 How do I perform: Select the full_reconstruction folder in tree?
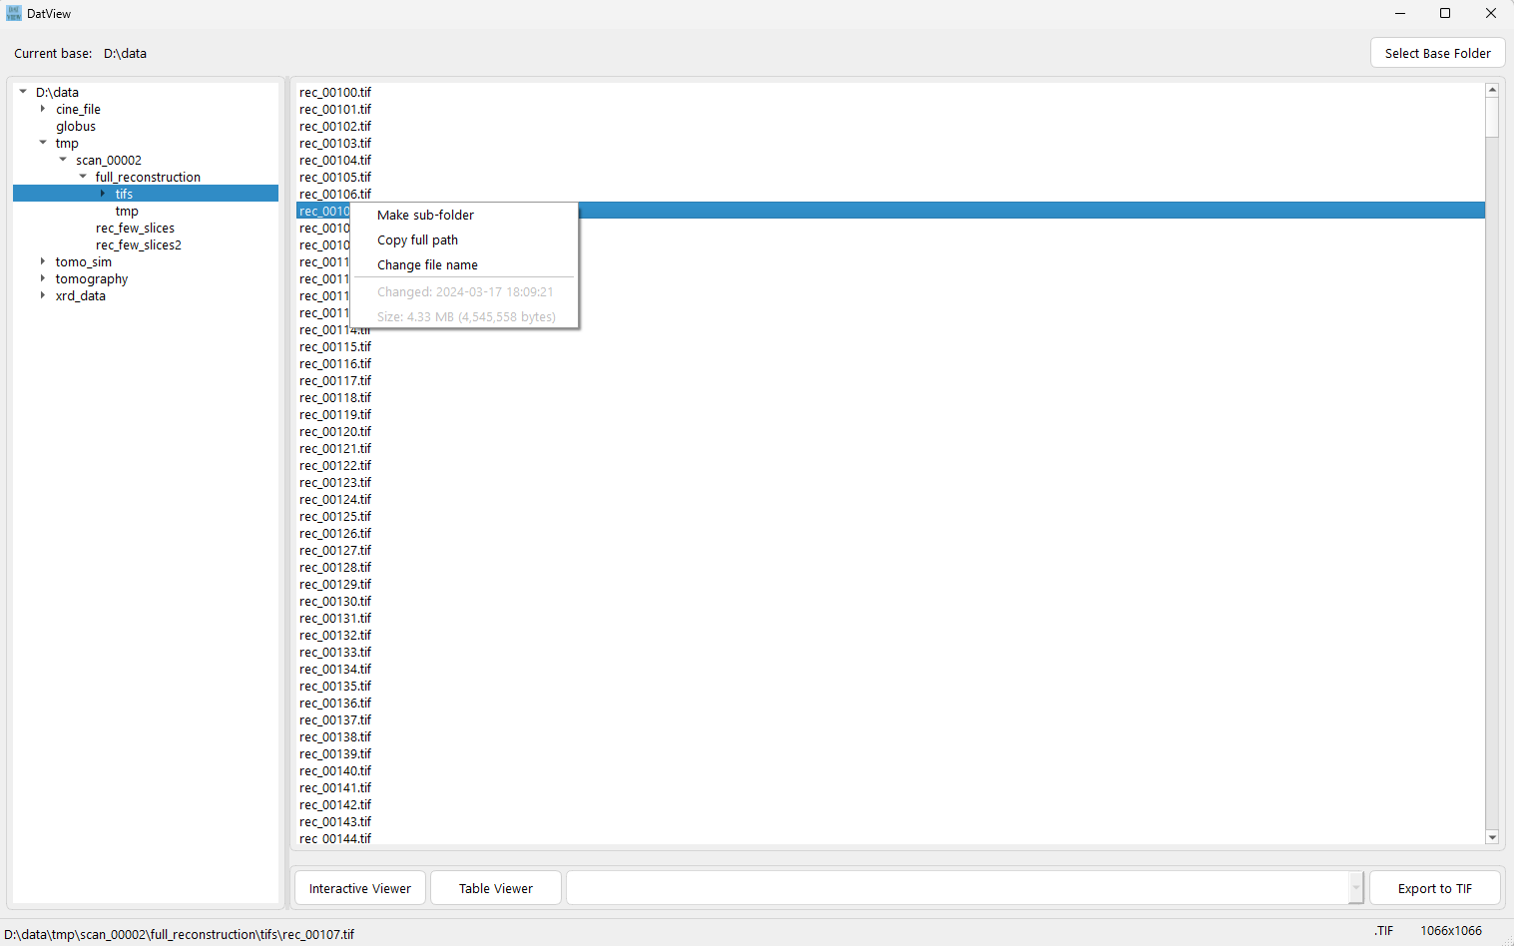148,177
